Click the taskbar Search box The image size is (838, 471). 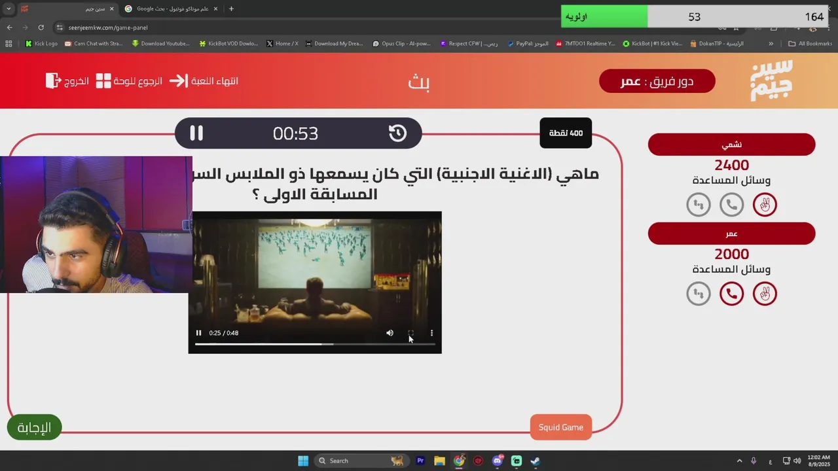point(361,461)
